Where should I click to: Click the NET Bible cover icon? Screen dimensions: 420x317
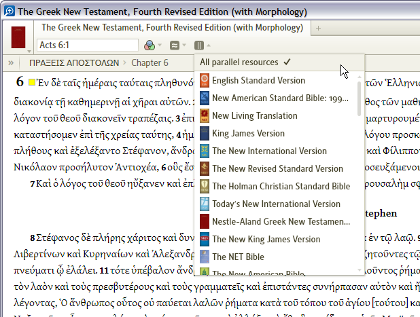(205, 257)
